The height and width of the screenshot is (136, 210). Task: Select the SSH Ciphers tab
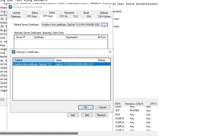click(x=104, y=17)
